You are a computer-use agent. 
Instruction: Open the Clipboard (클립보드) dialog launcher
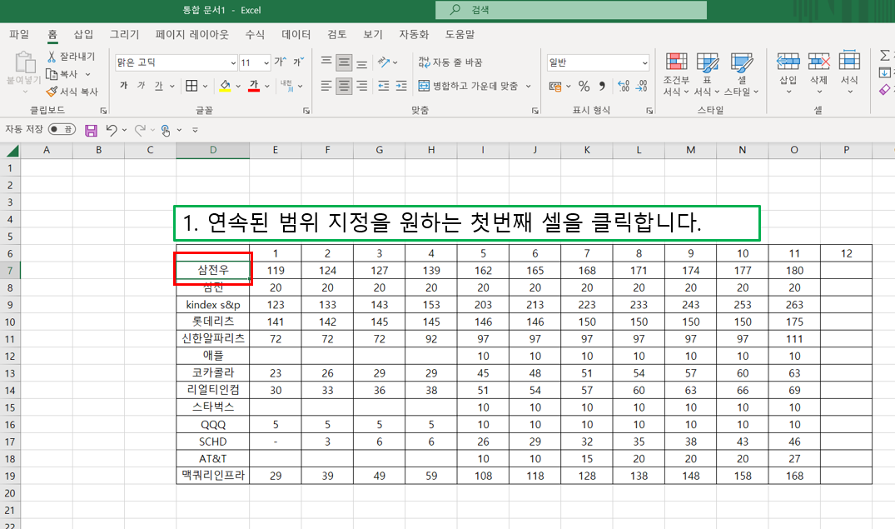[103, 111]
